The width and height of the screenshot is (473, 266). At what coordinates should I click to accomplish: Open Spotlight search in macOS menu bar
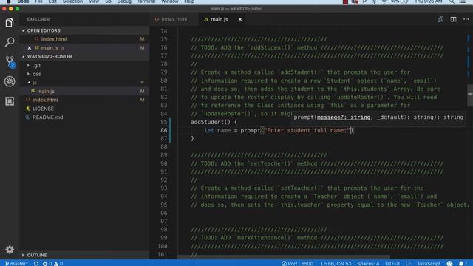[x=452, y=1]
